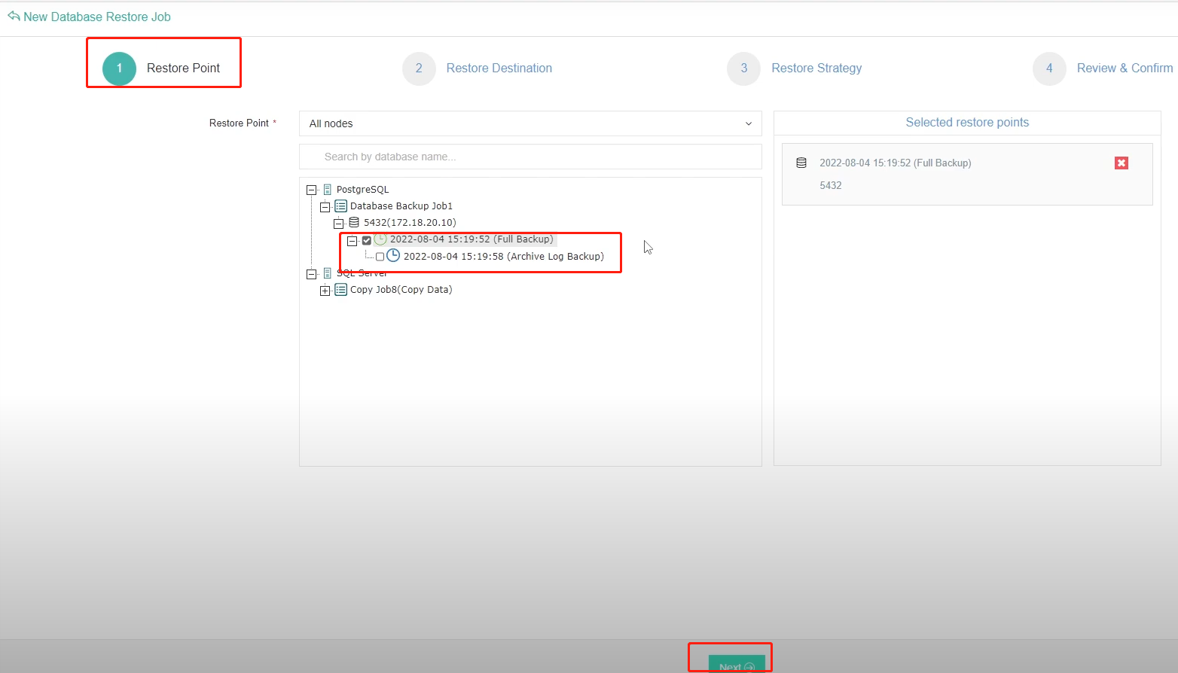Screen dimensions: 1178x673
Task: Select Copy Job8(Copy Data) label
Action: [401, 290]
